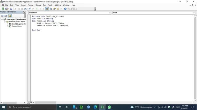Open the Properties Window toolbar icon

tap(54, 9)
